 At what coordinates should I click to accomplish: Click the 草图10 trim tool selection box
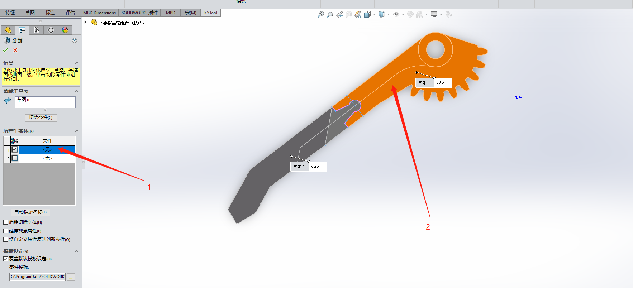(x=45, y=102)
